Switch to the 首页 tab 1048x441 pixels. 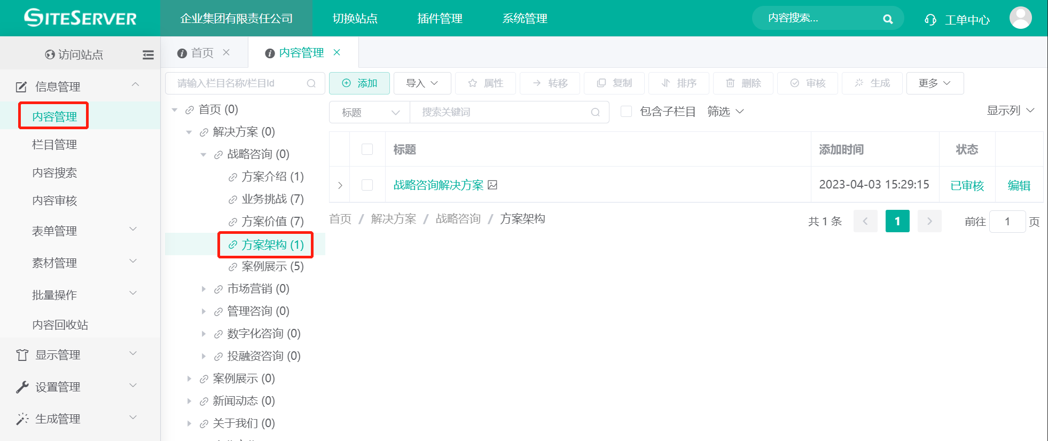[202, 53]
